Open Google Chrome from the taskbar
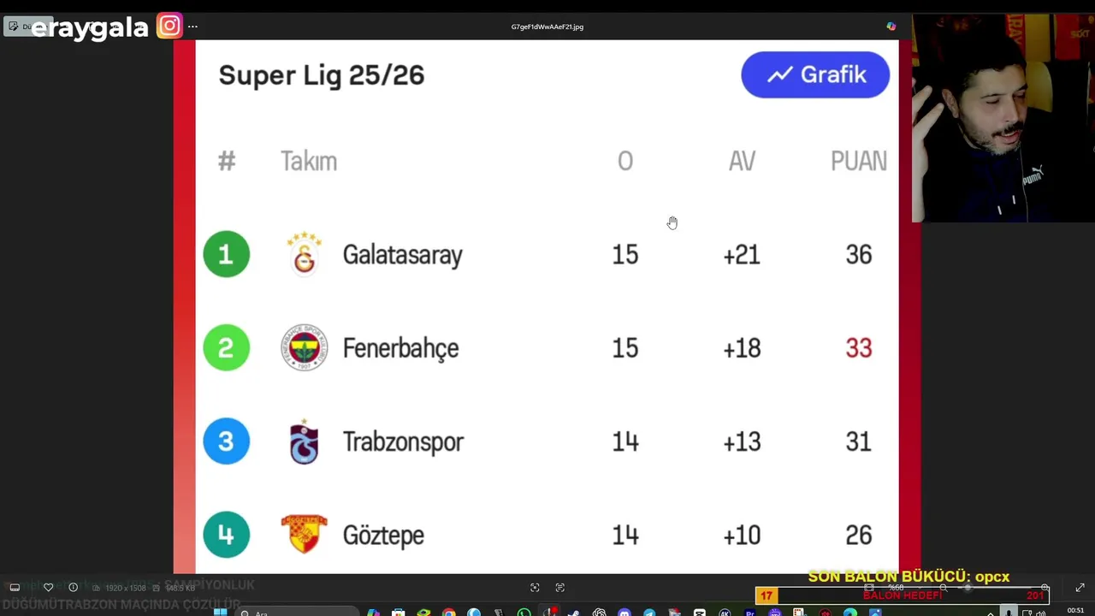The width and height of the screenshot is (1095, 616). [x=449, y=613]
